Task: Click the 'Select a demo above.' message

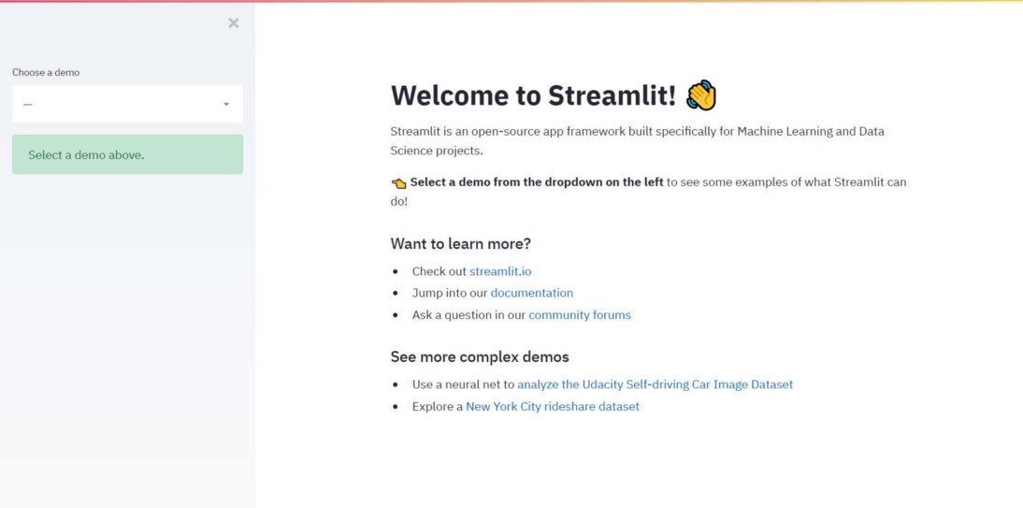Action: (127, 154)
